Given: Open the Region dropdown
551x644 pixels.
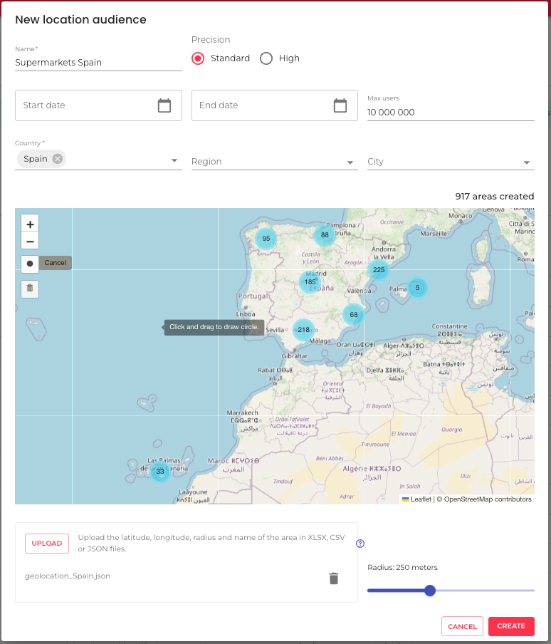Looking at the screenshot, I should coord(350,162).
